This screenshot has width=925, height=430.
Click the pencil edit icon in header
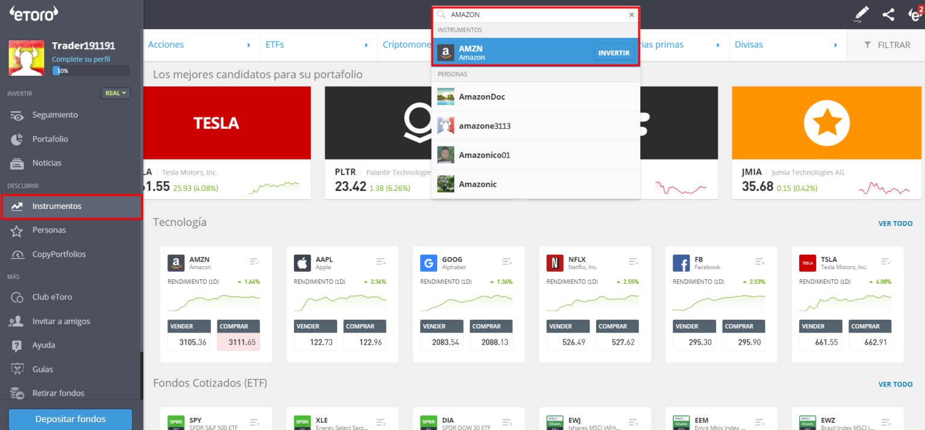tap(862, 14)
